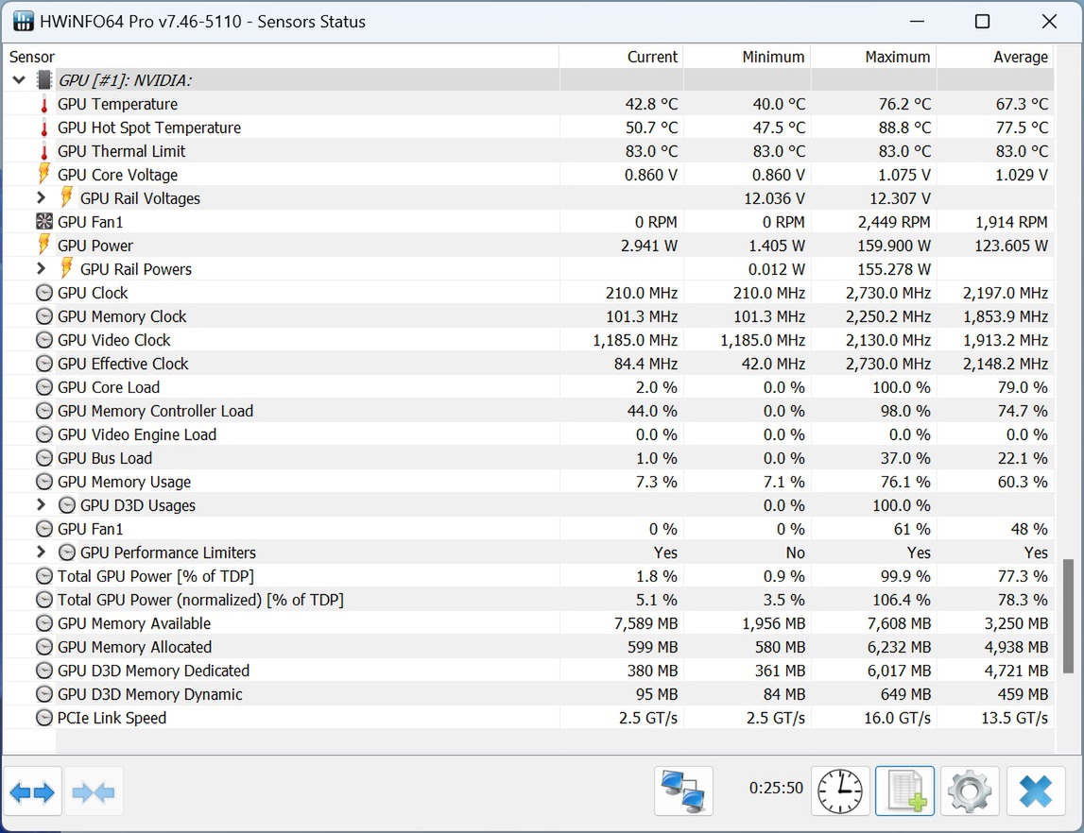Viewport: 1084px width, 833px height.
Task: Click the GPU chip icon in header row
Action: click(44, 80)
